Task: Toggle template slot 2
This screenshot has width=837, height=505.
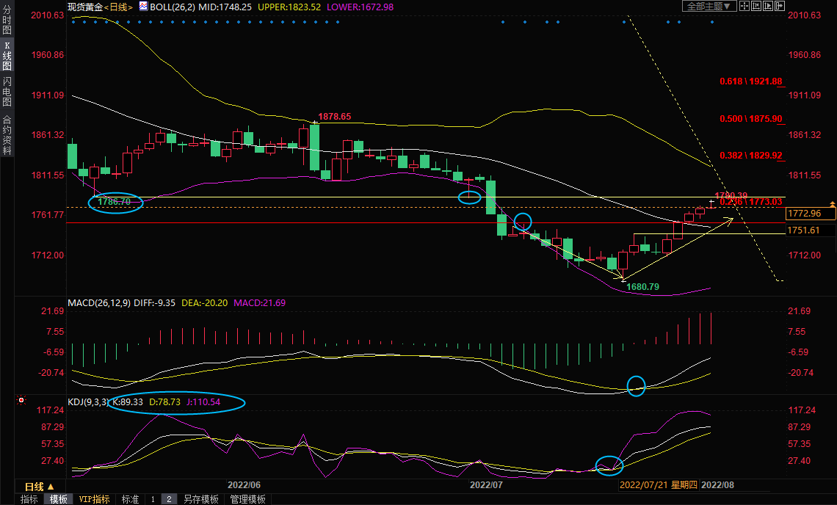Action: 168,499
